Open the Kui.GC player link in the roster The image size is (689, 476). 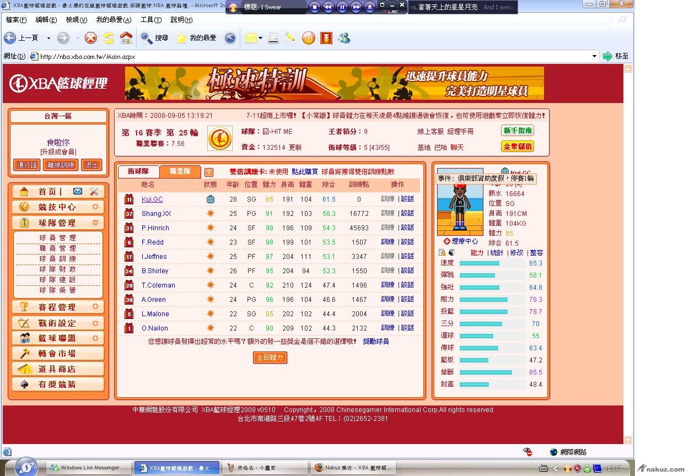[x=152, y=199]
